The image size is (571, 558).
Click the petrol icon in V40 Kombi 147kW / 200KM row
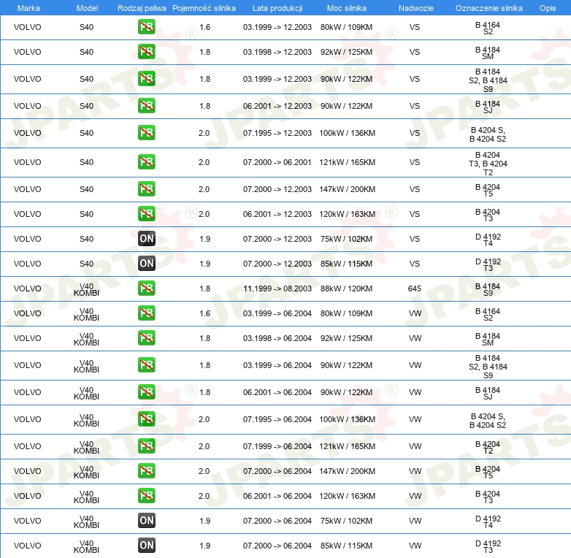click(146, 471)
